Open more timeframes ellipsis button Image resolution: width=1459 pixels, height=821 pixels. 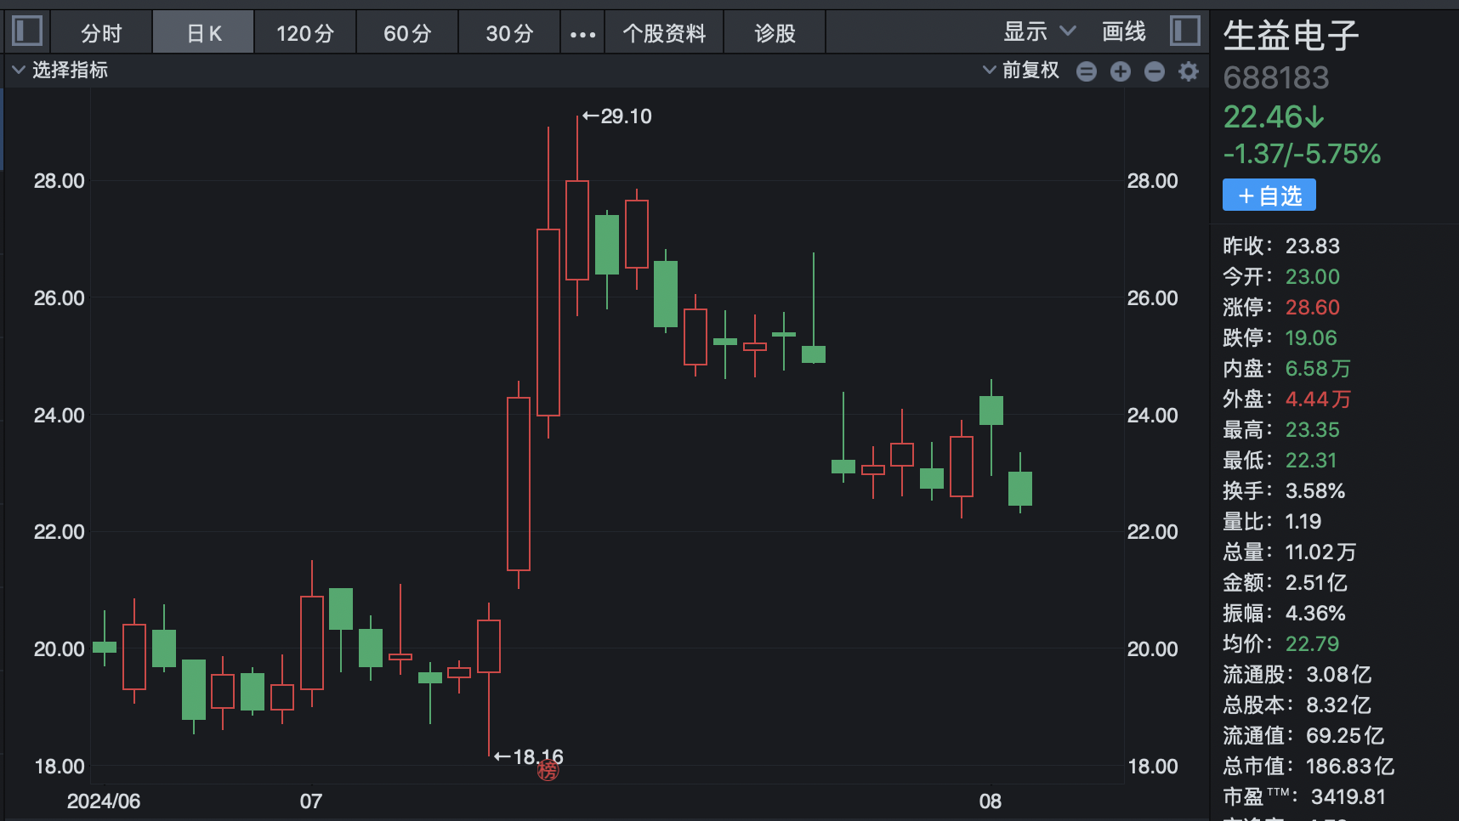582,34
